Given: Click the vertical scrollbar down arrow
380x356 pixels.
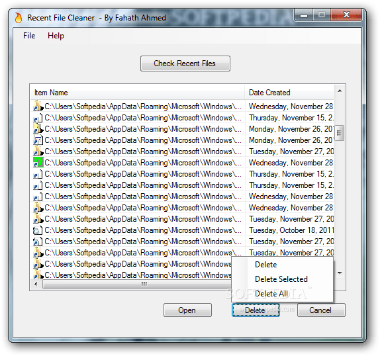Looking at the screenshot, I should point(340,273).
